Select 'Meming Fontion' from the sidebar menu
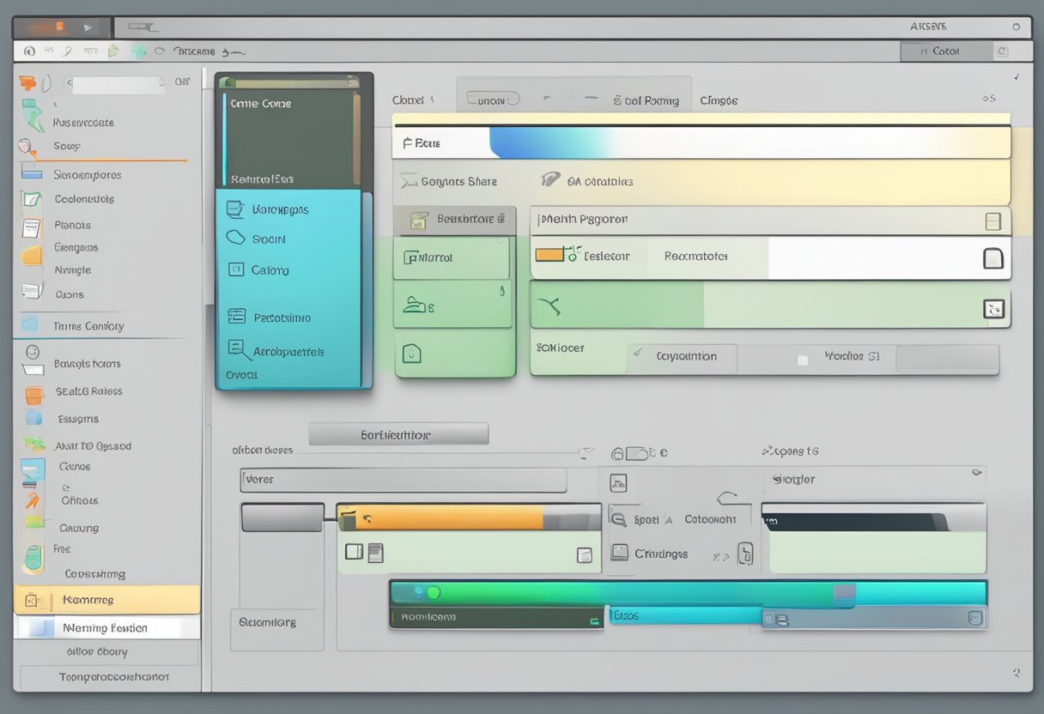Image resolution: width=1044 pixels, height=714 pixels. pos(108,627)
